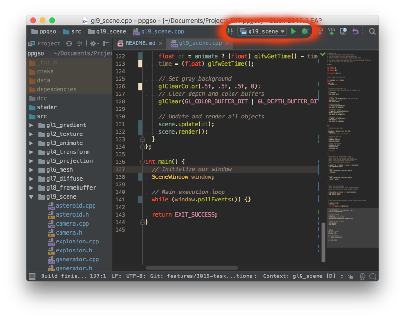Screen dimensions: 405x319
Task: Collapse the main() function fold marker at line 136
Action: coord(142,162)
